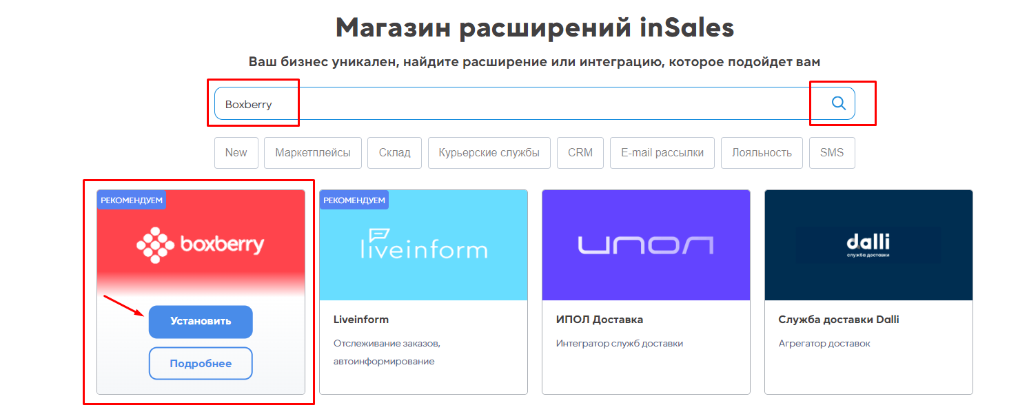Click the Liveinform description text

coord(387,352)
